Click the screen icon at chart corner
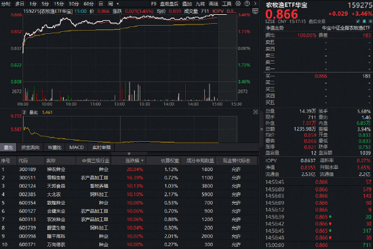This screenshot has height=249, width=373. pyautogui.click(x=255, y=11)
